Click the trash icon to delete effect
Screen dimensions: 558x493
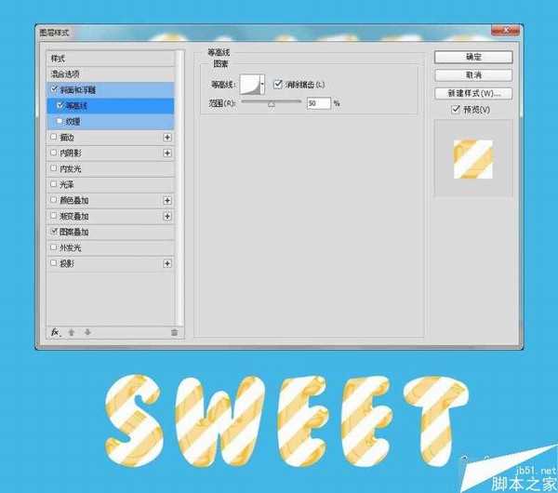tap(173, 331)
